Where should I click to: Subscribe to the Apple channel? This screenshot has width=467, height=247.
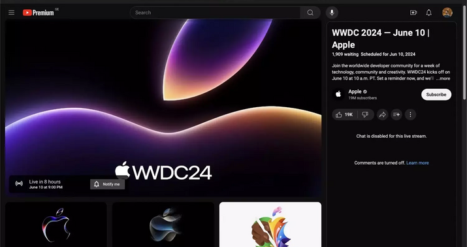point(436,95)
